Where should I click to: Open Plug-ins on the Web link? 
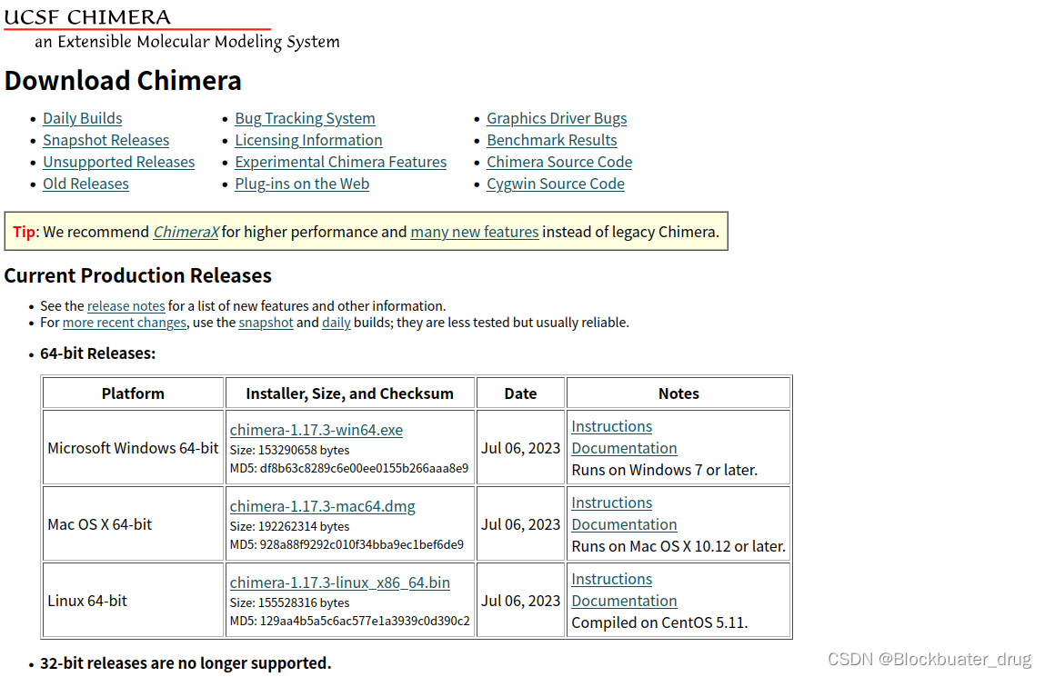[x=302, y=184]
